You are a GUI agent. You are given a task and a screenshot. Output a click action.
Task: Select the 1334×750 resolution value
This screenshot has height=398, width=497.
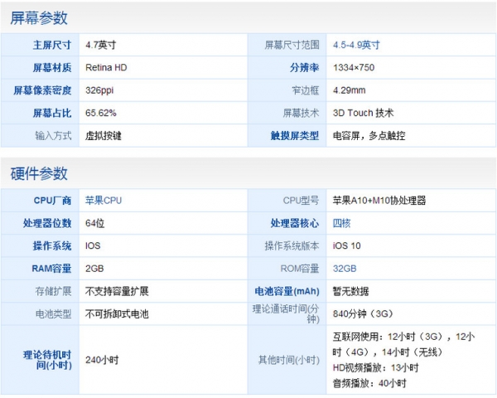[354, 67]
